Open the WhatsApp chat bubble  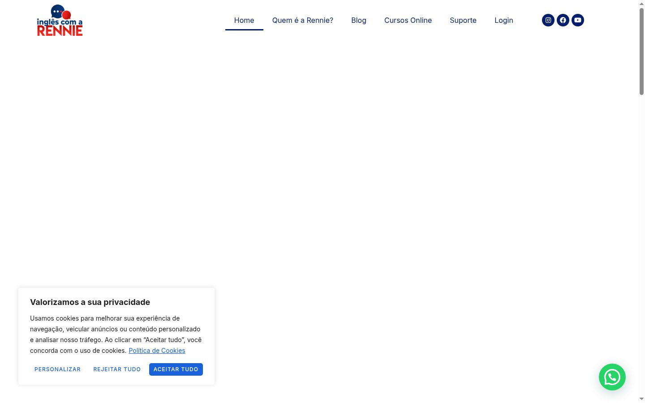612,377
